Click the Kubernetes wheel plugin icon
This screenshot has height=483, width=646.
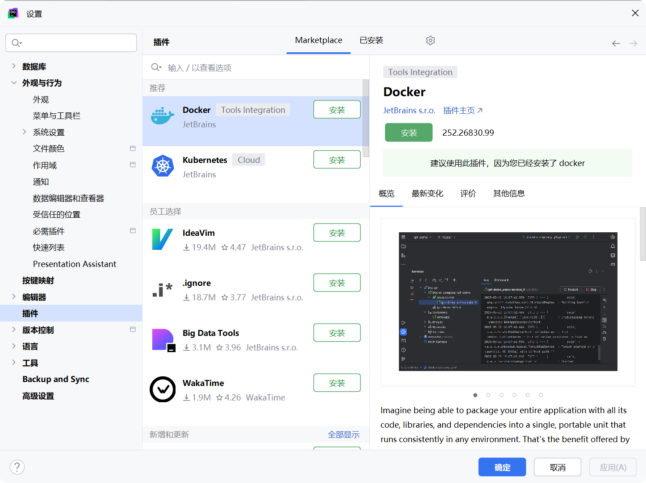[163, 166]
